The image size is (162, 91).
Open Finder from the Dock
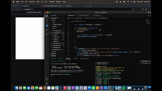[x=16, y=88]
